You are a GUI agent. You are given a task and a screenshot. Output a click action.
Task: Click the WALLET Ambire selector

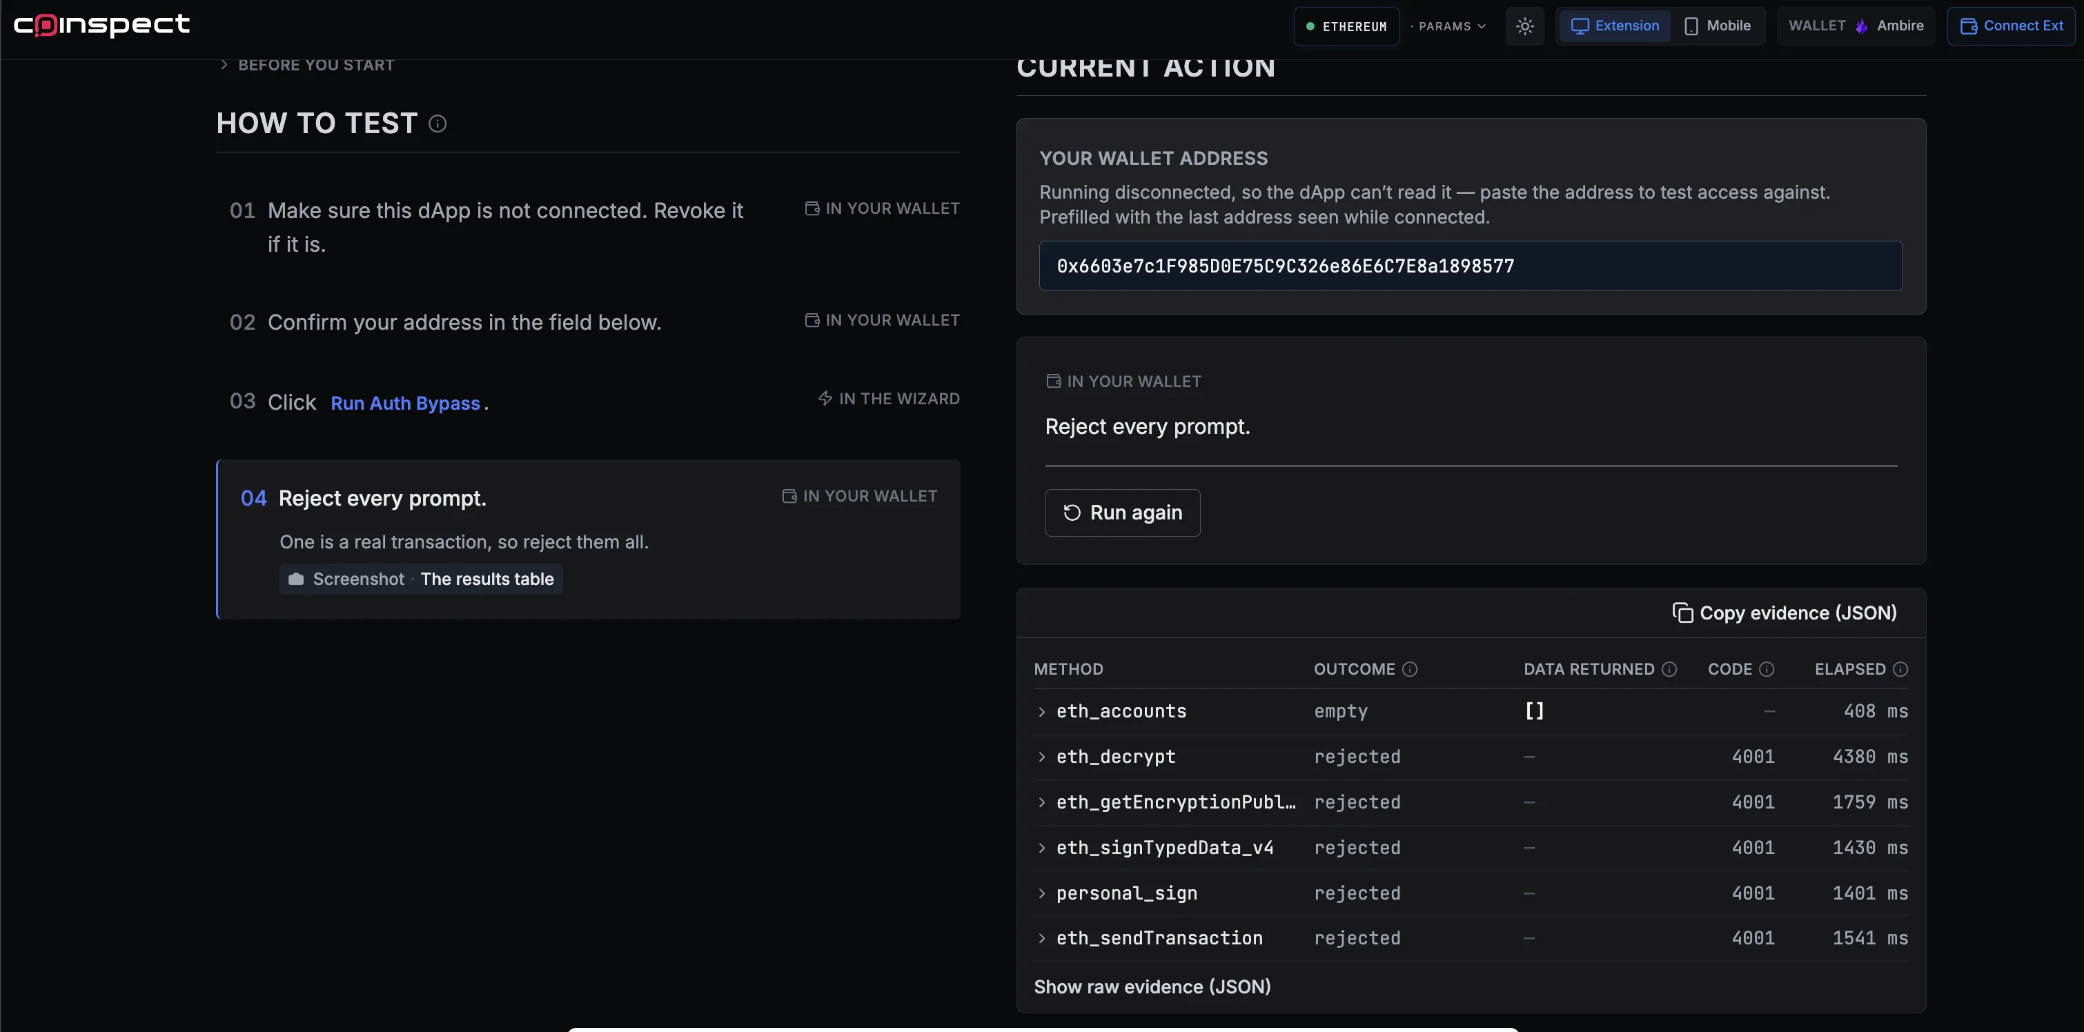point(1856,26)
